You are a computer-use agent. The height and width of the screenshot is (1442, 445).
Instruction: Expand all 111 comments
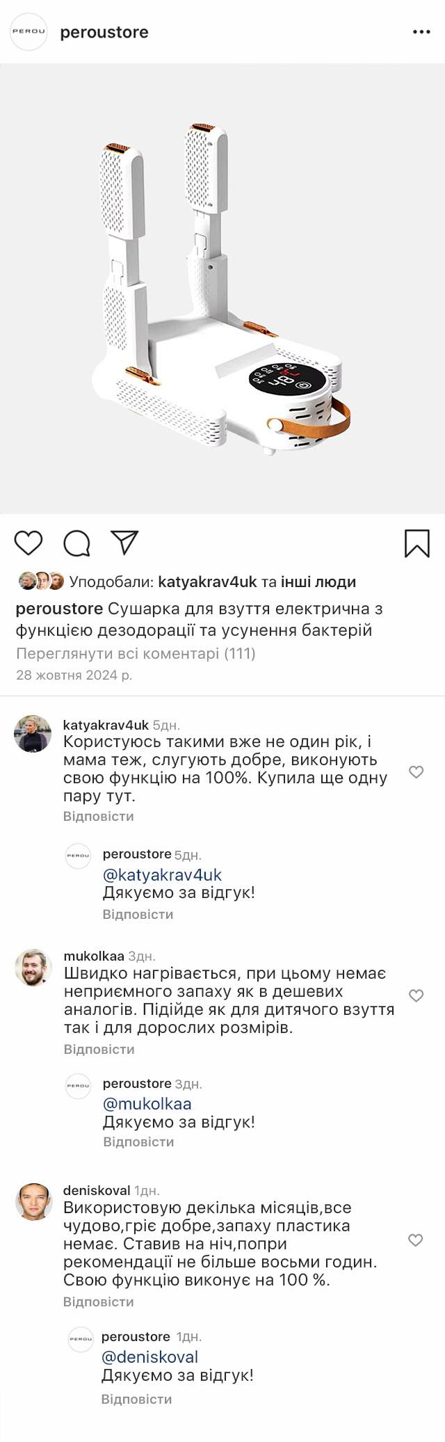point(136,653)
